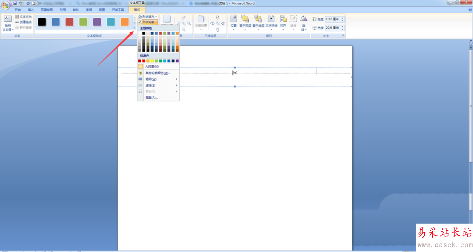Click 置于底层 send to back
This screenshot has width=473, height=252.
coord(258,23)
